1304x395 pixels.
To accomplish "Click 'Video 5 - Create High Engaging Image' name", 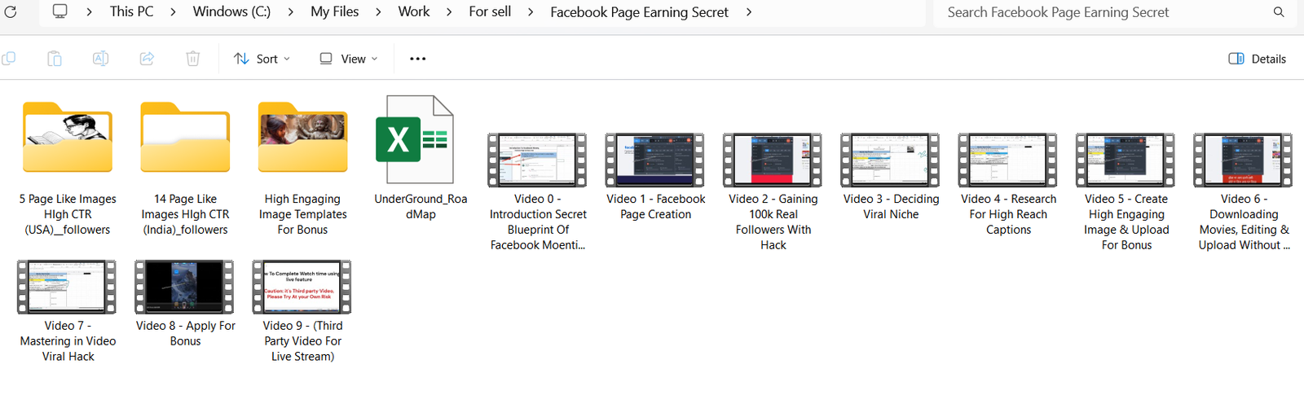I will click(1126, 222).
